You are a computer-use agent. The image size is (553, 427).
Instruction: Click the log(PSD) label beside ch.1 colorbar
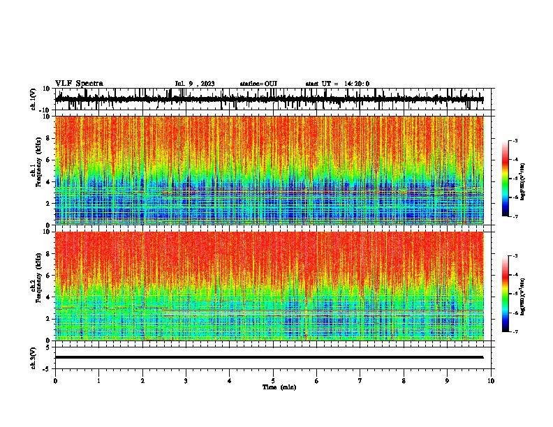523,181
